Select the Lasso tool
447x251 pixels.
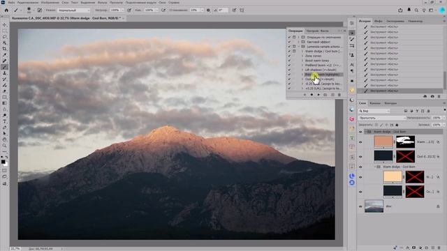point(4,37)
